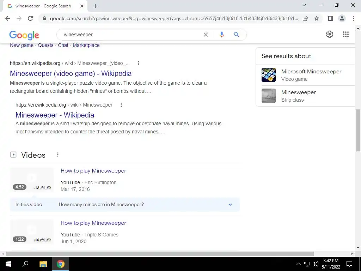Open Minesweeper - Wikipedia warship result
Viewport: 361px width, 271px height.
[55, 115]
